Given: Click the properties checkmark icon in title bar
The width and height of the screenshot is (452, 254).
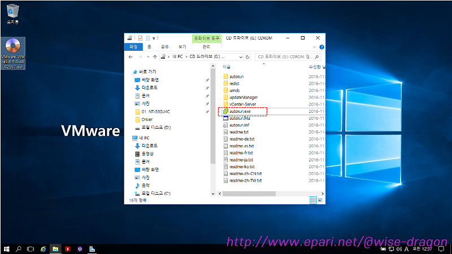Looking at the screenshot, I should pyautogui.click(x=140, y=38).
